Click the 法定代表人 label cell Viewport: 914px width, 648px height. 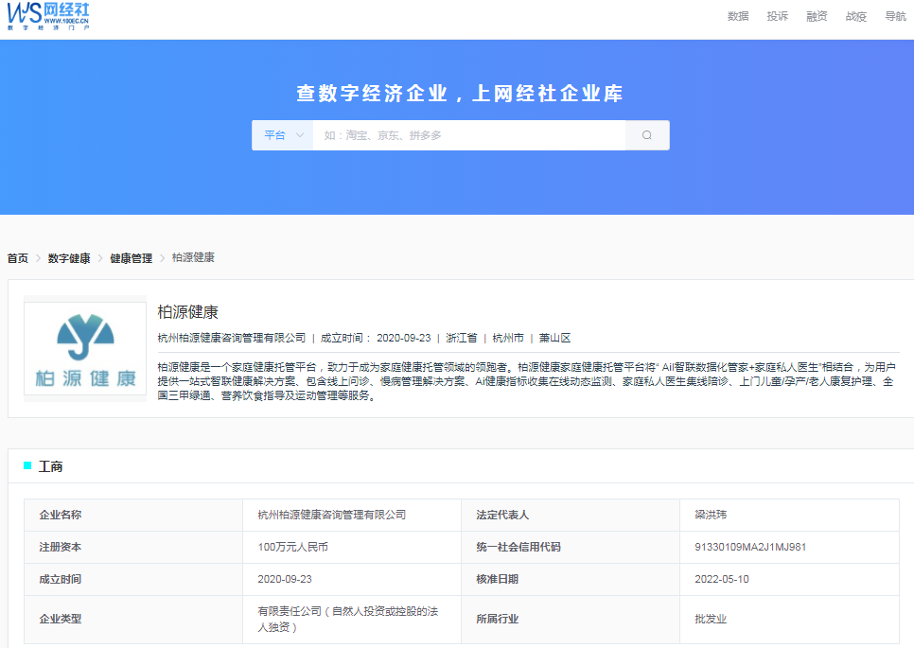pyautogui.click(x=571, y=515)
